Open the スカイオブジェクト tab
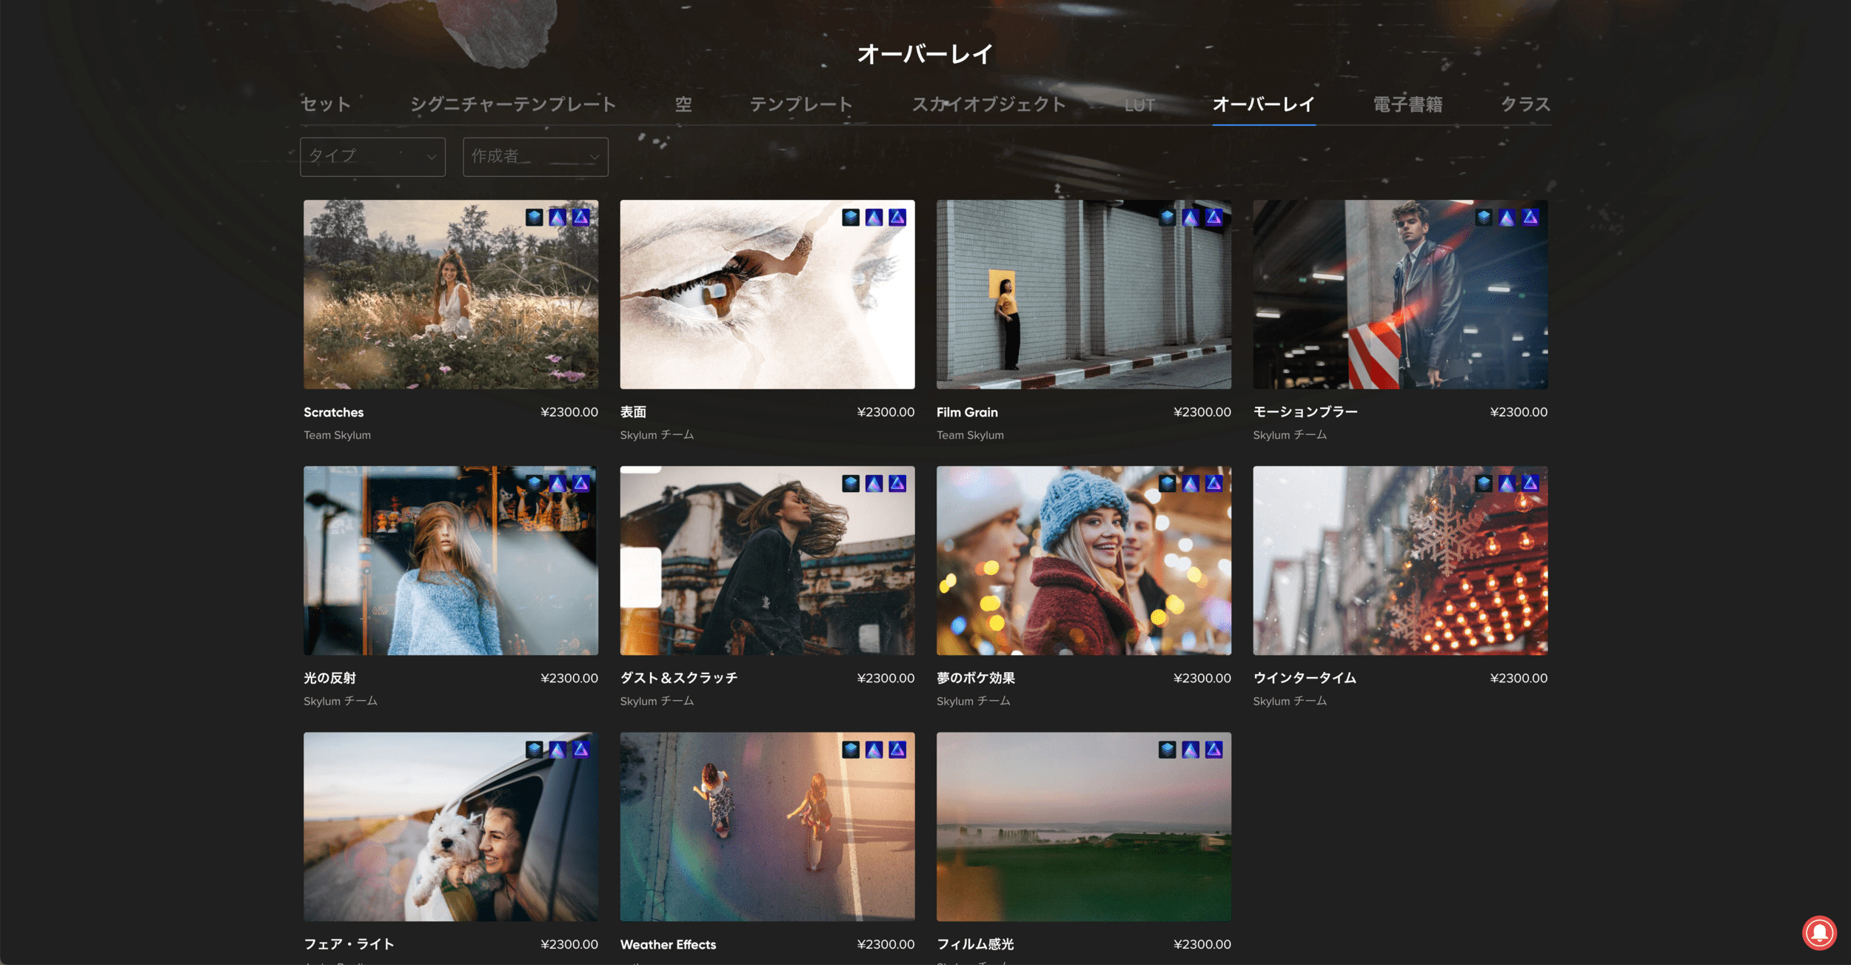Viewport: 1851px width, 965px height. click(988, 104)
